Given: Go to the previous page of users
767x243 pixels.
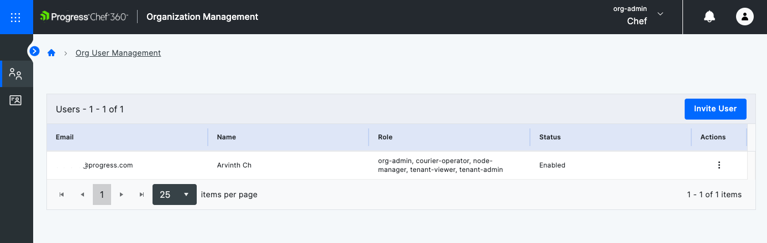Looking at the screenshot, I should coord(82,195).
